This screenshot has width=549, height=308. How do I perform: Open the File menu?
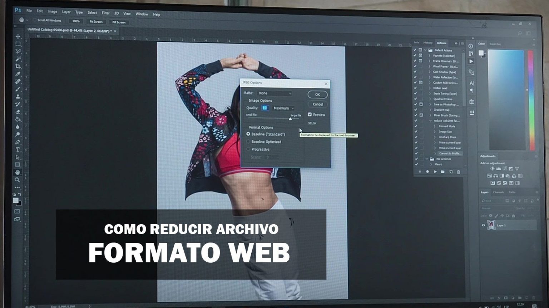[29, 11]
